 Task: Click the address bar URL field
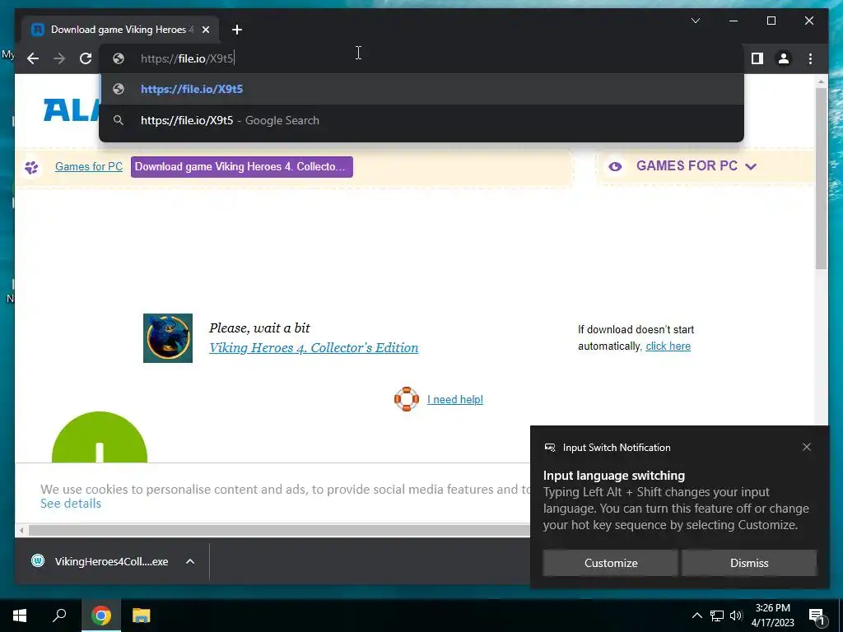pyautogui.click(x=421, y=58)
